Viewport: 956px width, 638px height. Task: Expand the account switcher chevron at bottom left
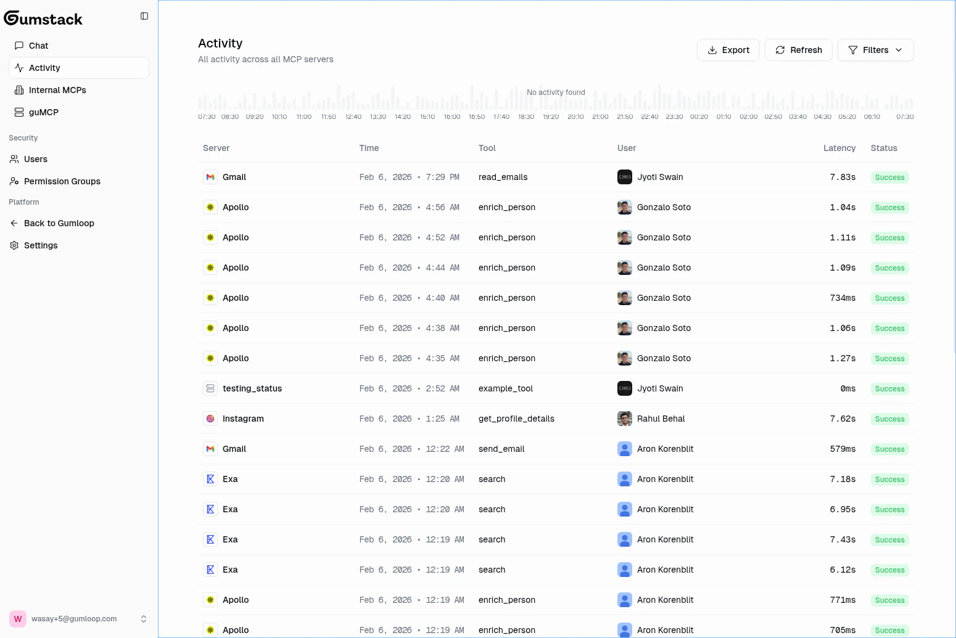(144, 619)
